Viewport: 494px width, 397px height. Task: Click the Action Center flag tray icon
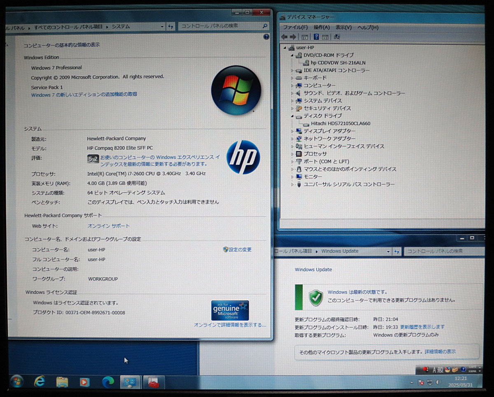point(421,382)
